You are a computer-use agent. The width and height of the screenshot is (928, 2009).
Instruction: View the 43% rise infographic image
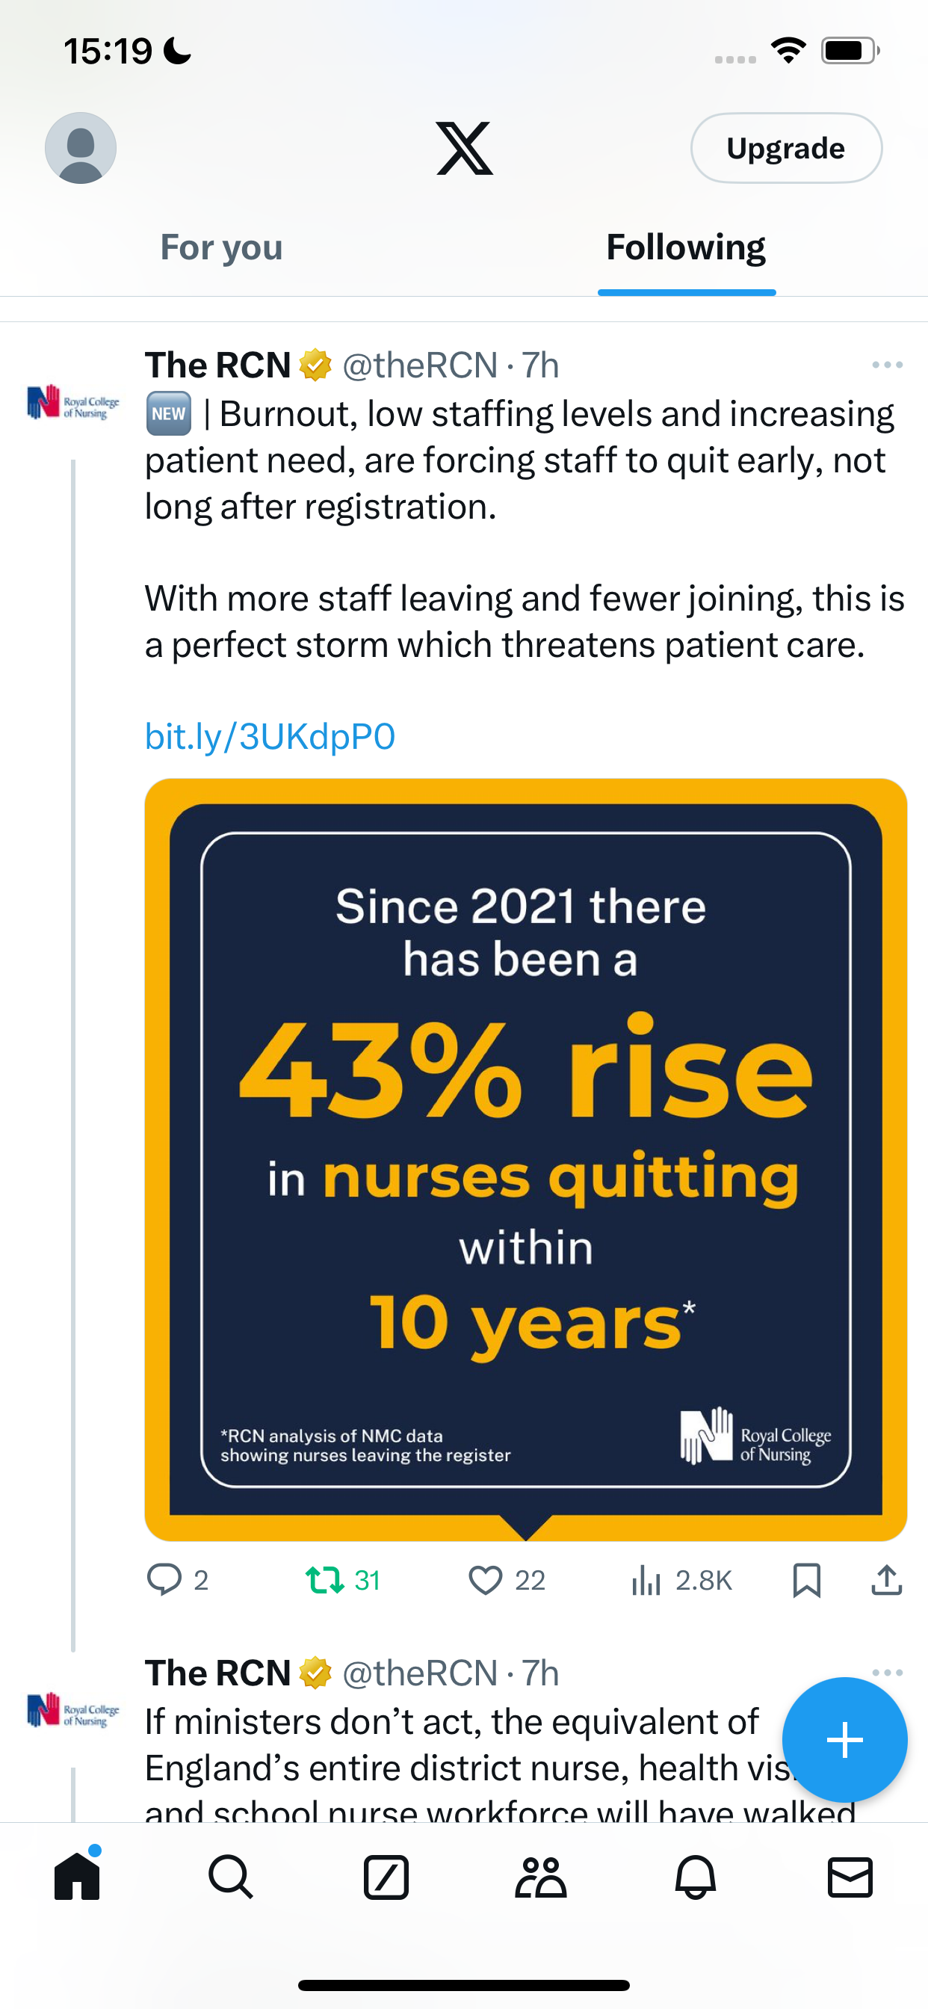coord(525,1160)
